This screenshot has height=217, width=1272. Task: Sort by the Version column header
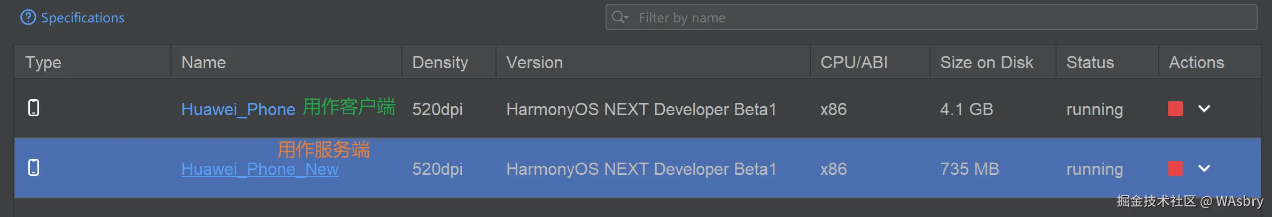click(534, 62)
